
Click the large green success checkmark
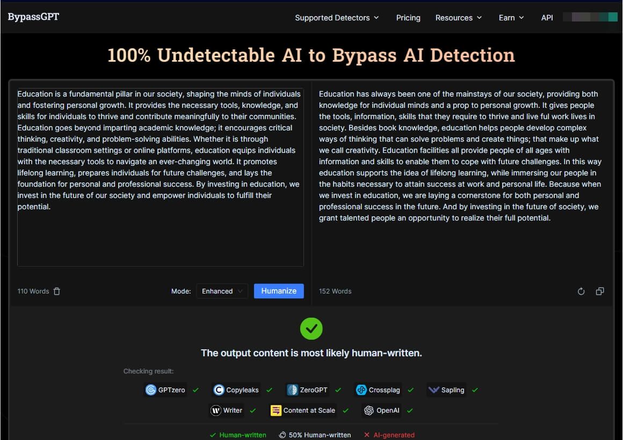[311, 328]
